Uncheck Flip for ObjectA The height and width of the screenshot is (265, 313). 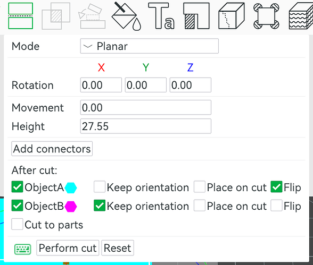276,187
